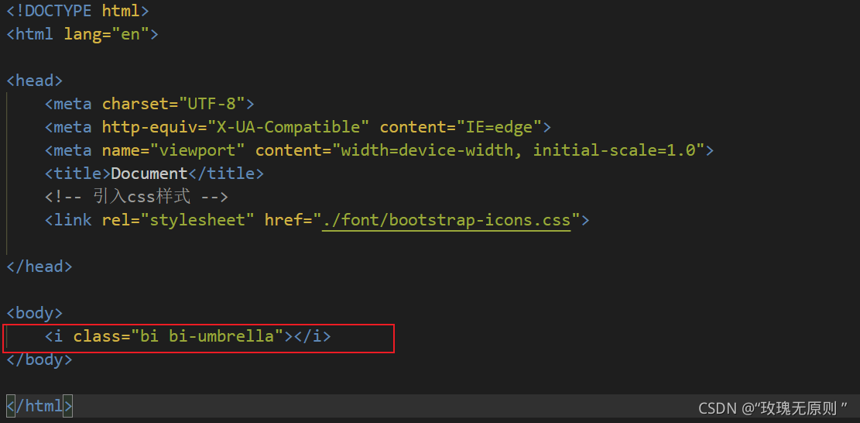This screenshot has height=423, width=860.
Task: Click the closing </html> tag on the last line
Action: 39,407
